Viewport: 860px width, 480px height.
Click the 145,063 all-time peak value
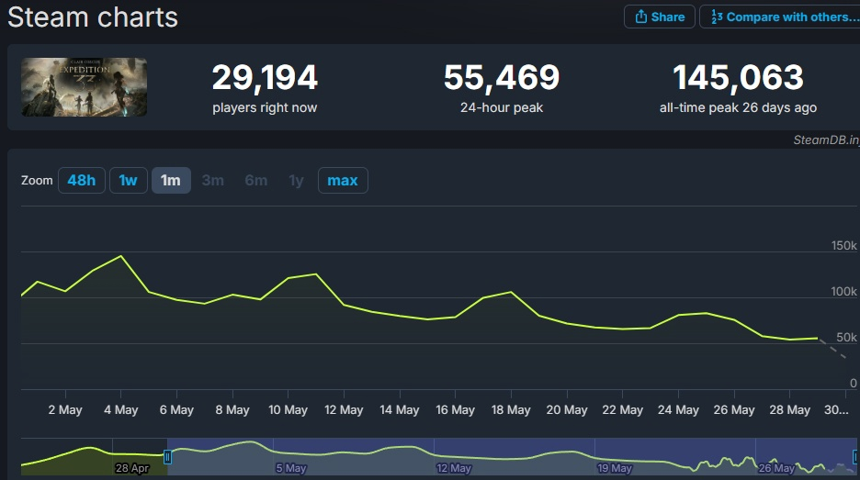coord(738,77)
